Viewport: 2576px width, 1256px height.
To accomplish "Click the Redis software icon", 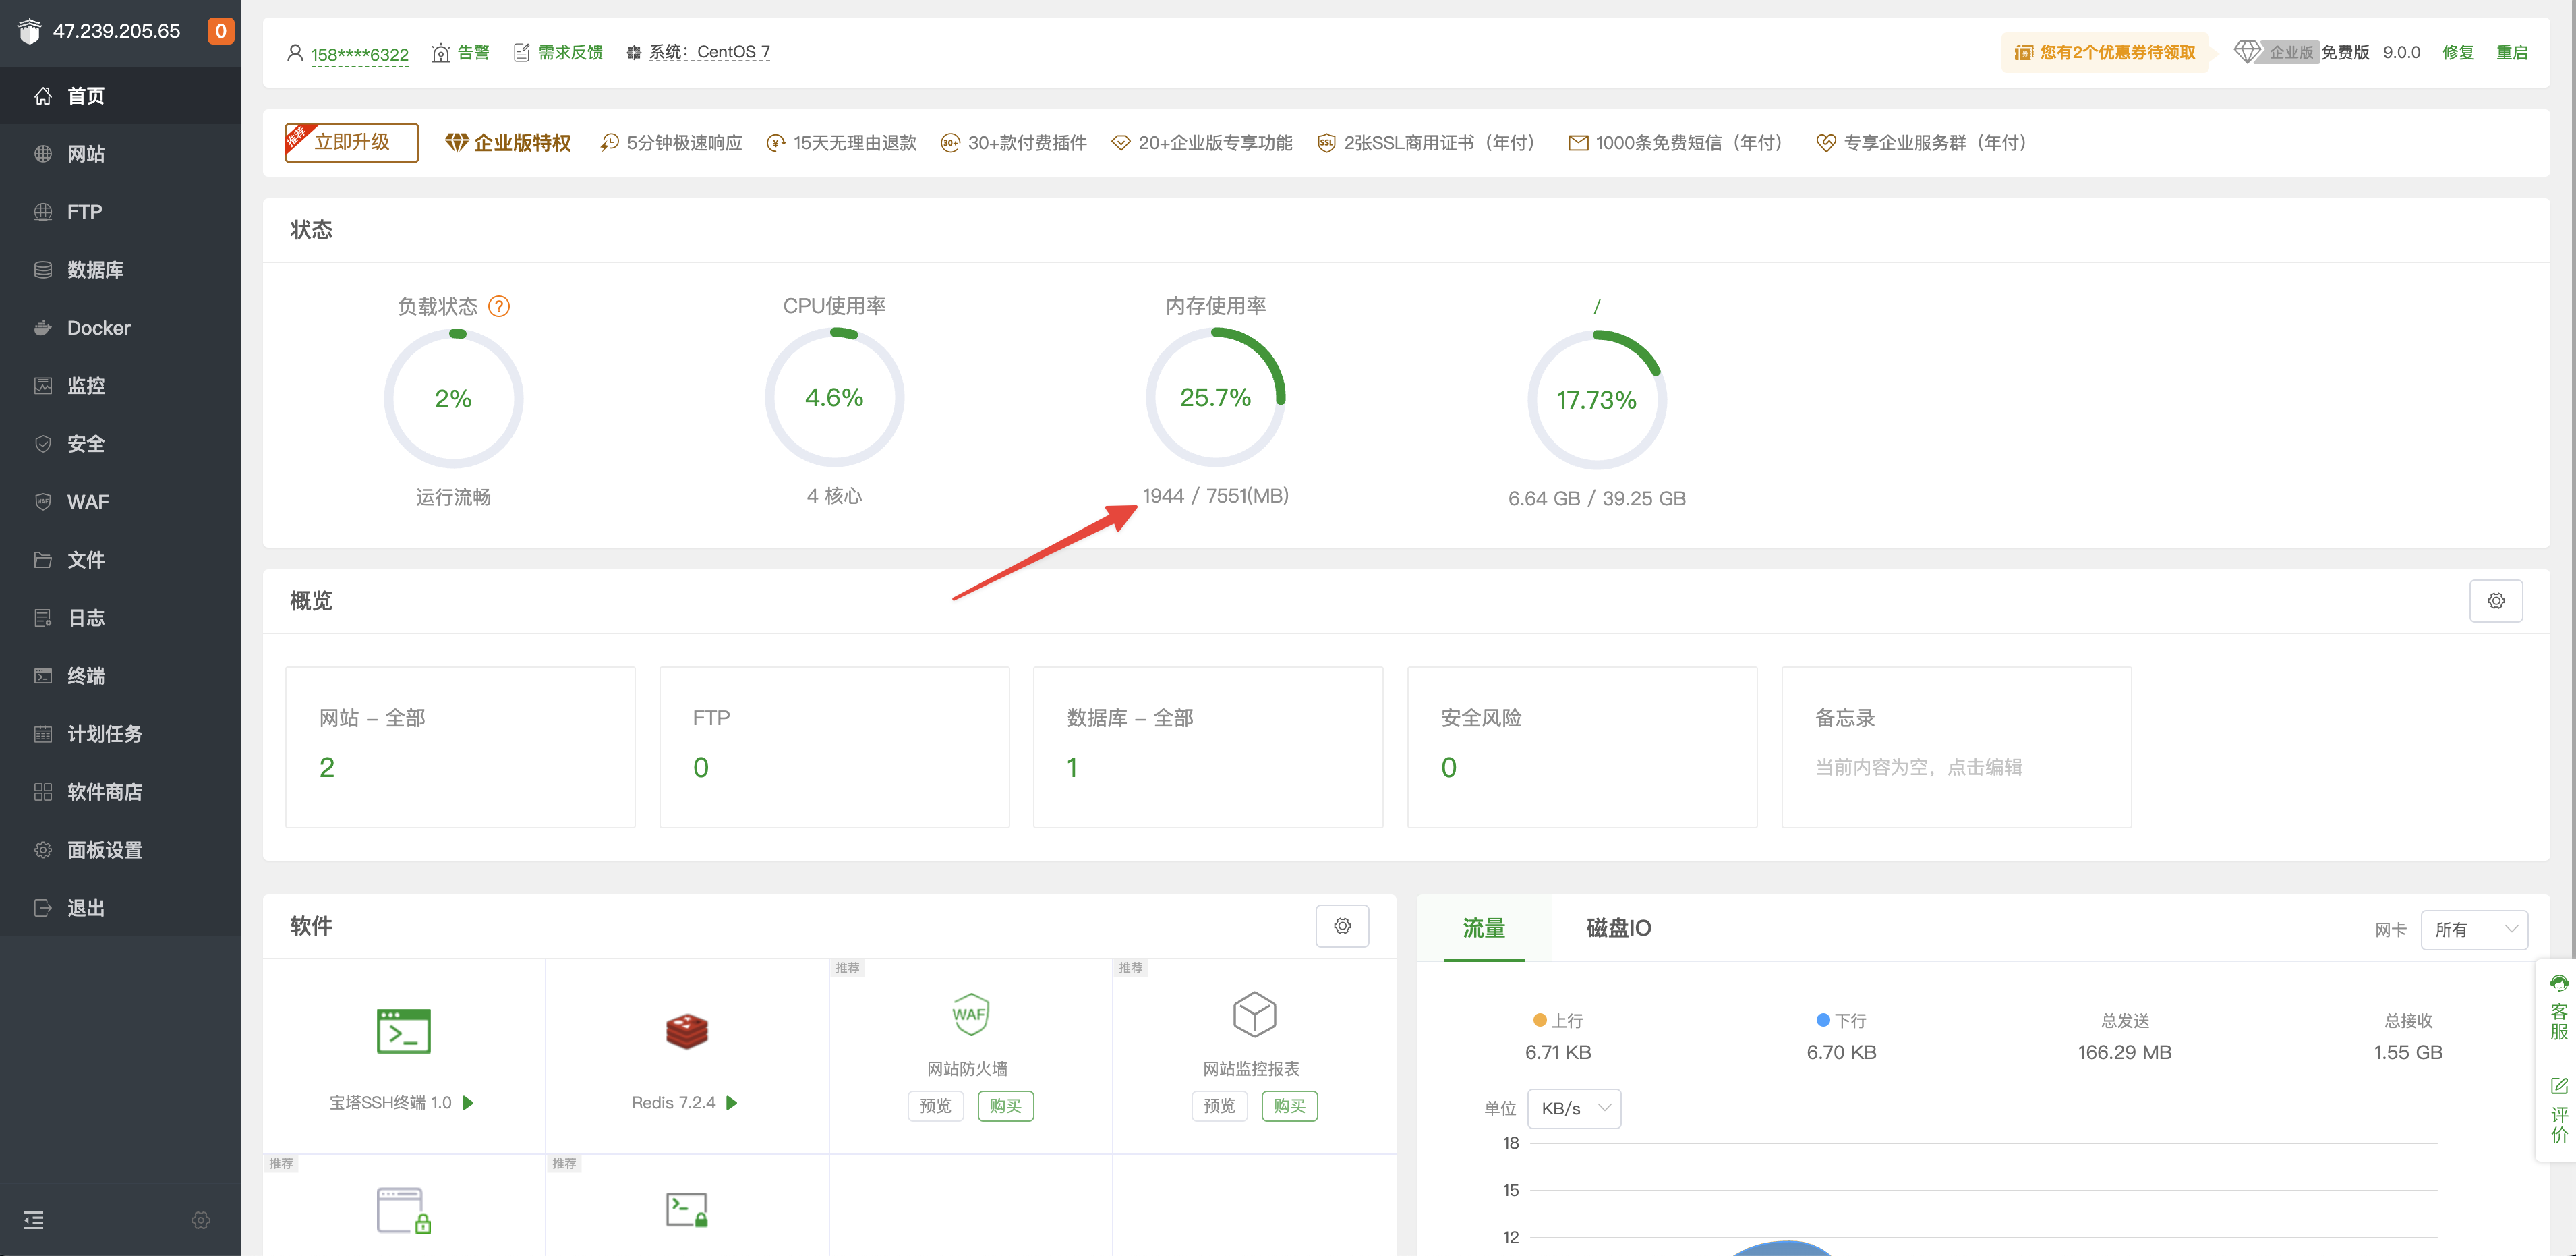I will tap(687, 1031).
